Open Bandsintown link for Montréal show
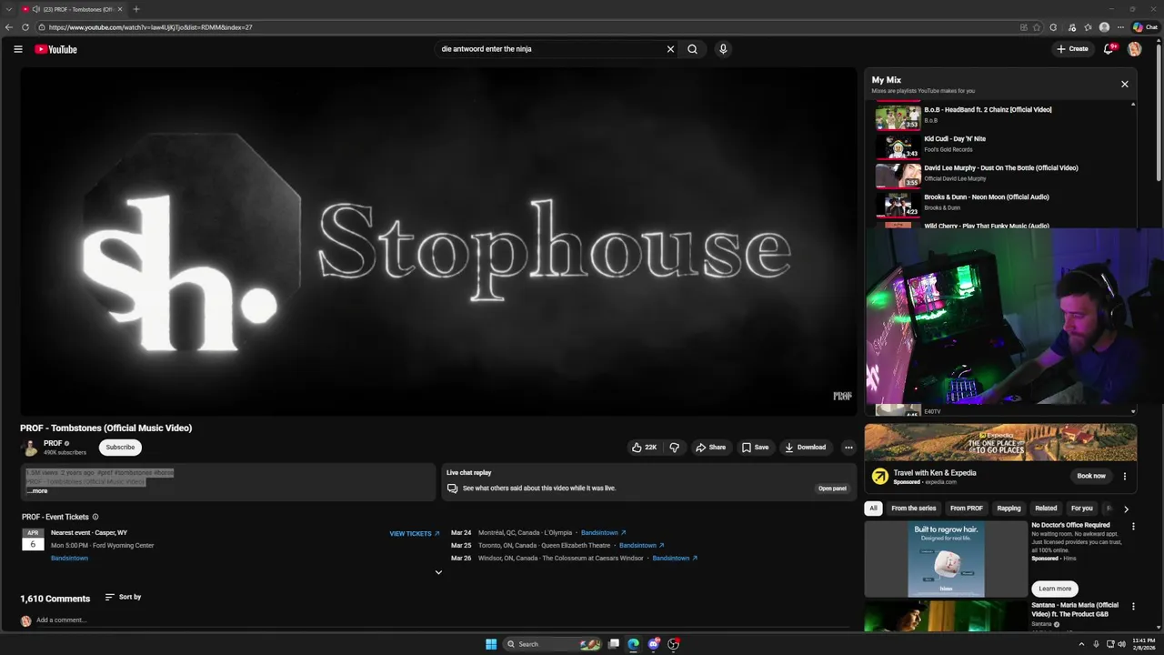 pyautogui.click(x=604, y=533)
